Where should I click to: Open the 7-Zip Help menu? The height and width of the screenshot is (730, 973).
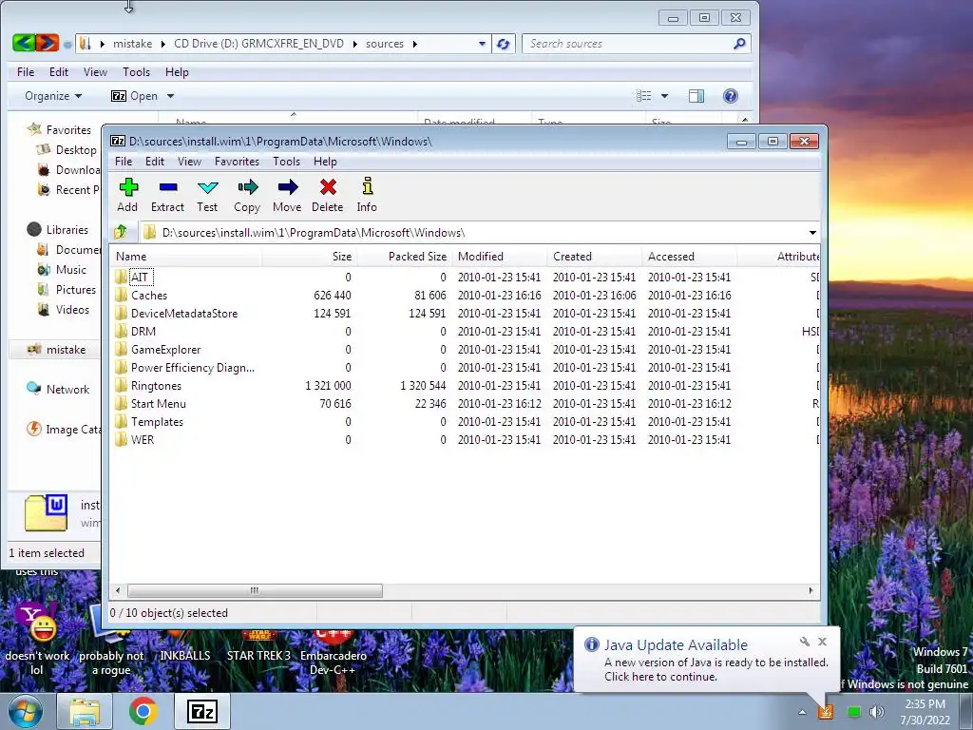tap(325, 162)
